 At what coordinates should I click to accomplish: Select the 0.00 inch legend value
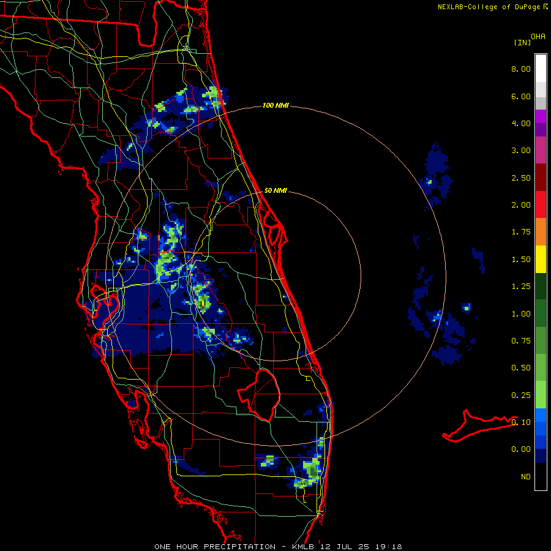coord(521,449)
